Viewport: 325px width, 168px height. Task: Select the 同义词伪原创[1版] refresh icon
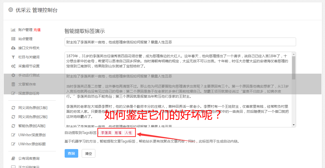(x=13, y=108)
